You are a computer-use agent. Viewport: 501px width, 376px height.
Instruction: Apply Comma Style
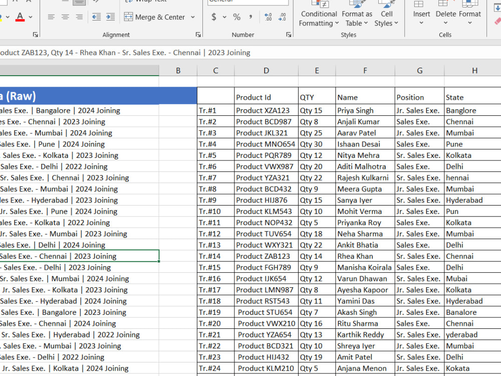(251, 17)
